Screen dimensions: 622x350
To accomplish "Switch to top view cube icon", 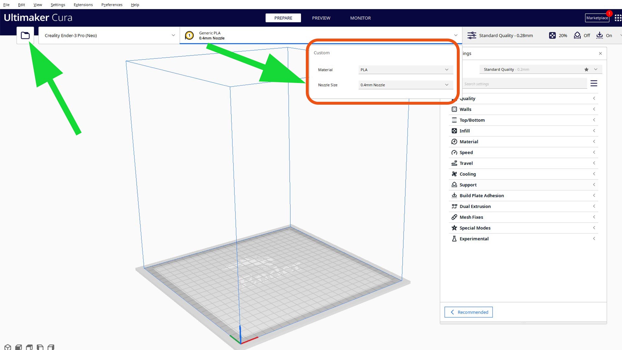I will pyautogui.click(x=29, y=347).
